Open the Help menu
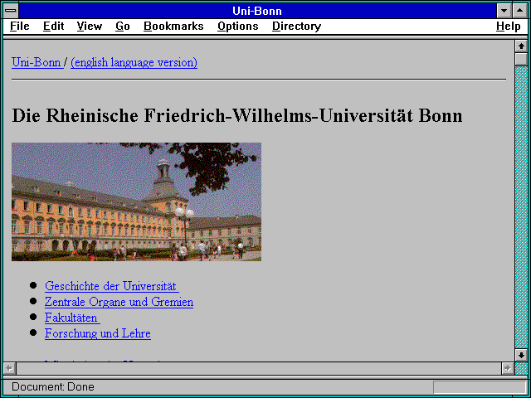The height and width of the screenshot is (398, 531). click(509, 26)
